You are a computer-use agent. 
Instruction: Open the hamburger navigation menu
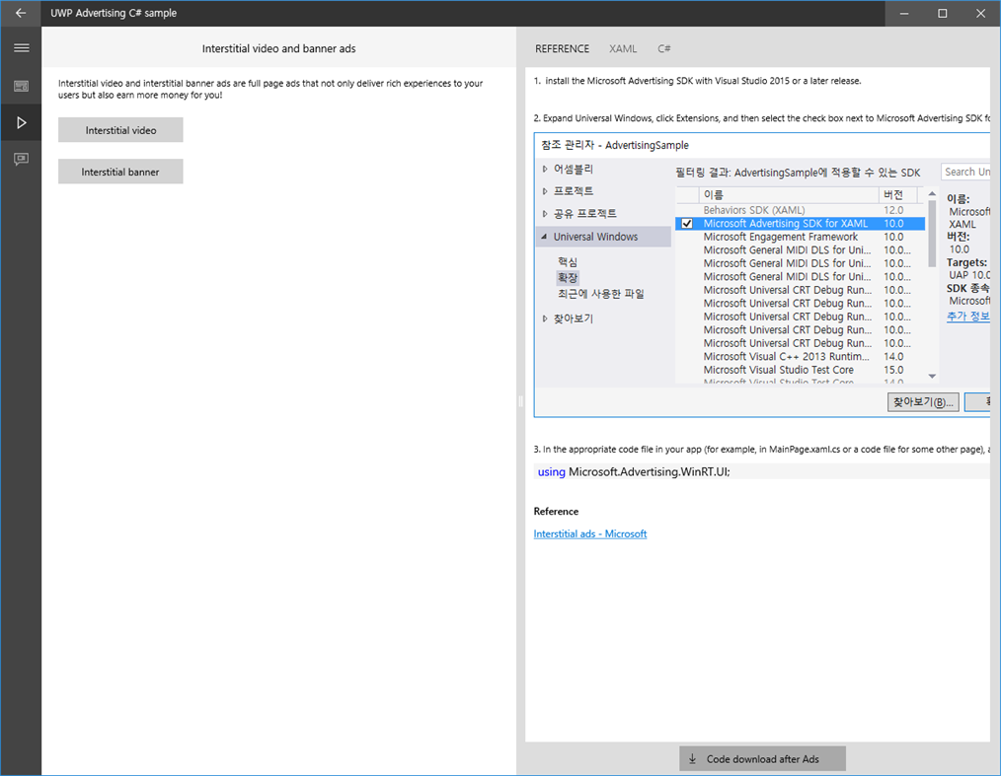(21, 47)
